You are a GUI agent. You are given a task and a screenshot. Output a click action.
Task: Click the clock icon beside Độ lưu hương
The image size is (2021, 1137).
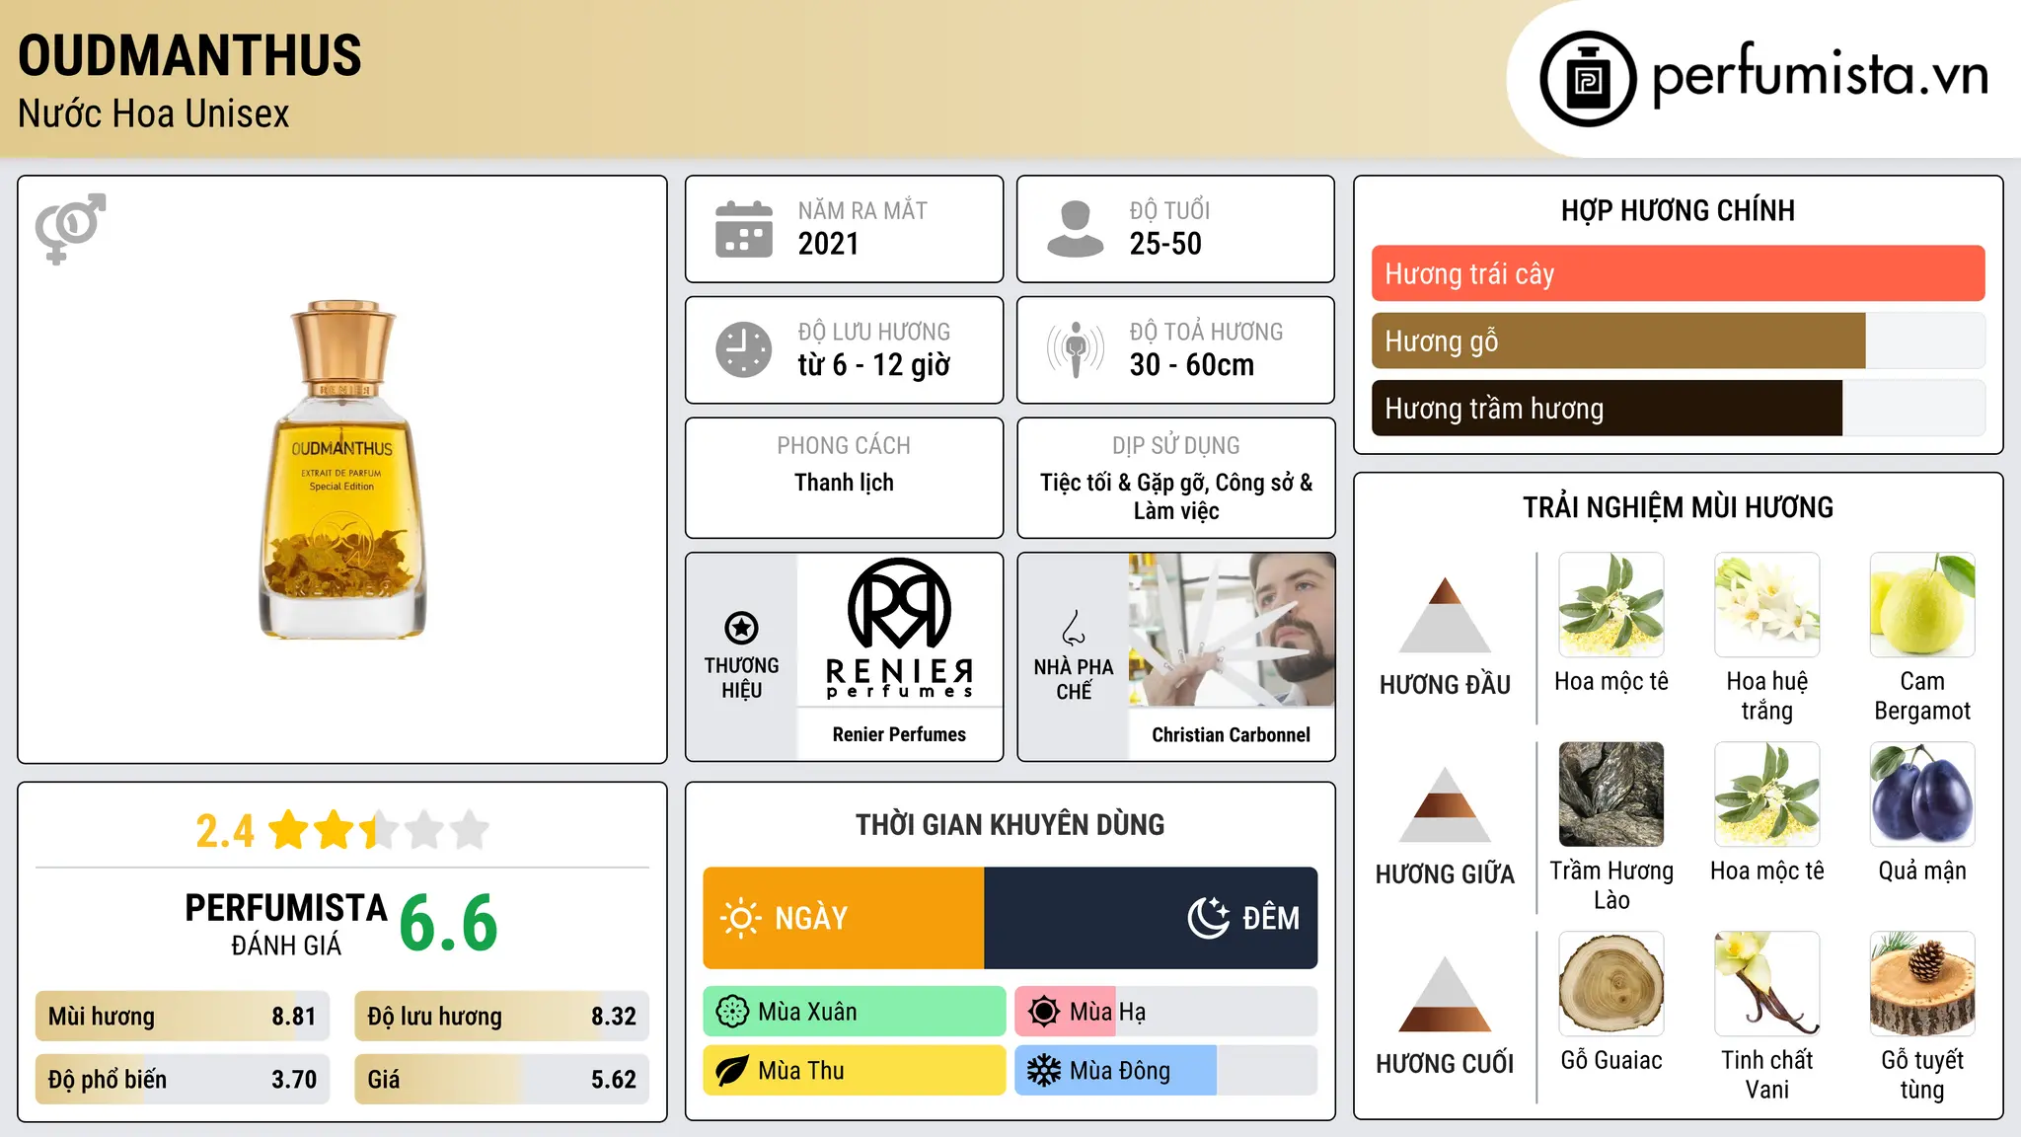[744, 349]
